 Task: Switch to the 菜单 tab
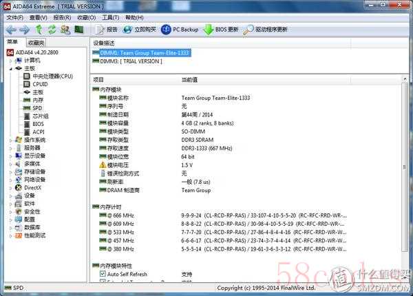pos(12,42)
